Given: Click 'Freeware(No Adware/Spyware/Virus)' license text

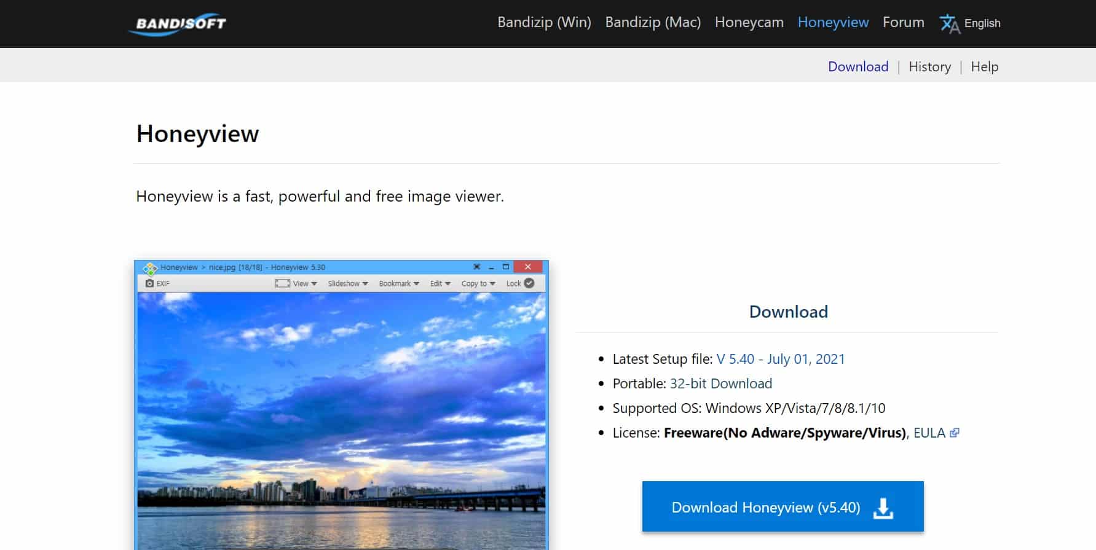Looking at the screenshot, I should (785, 433).
